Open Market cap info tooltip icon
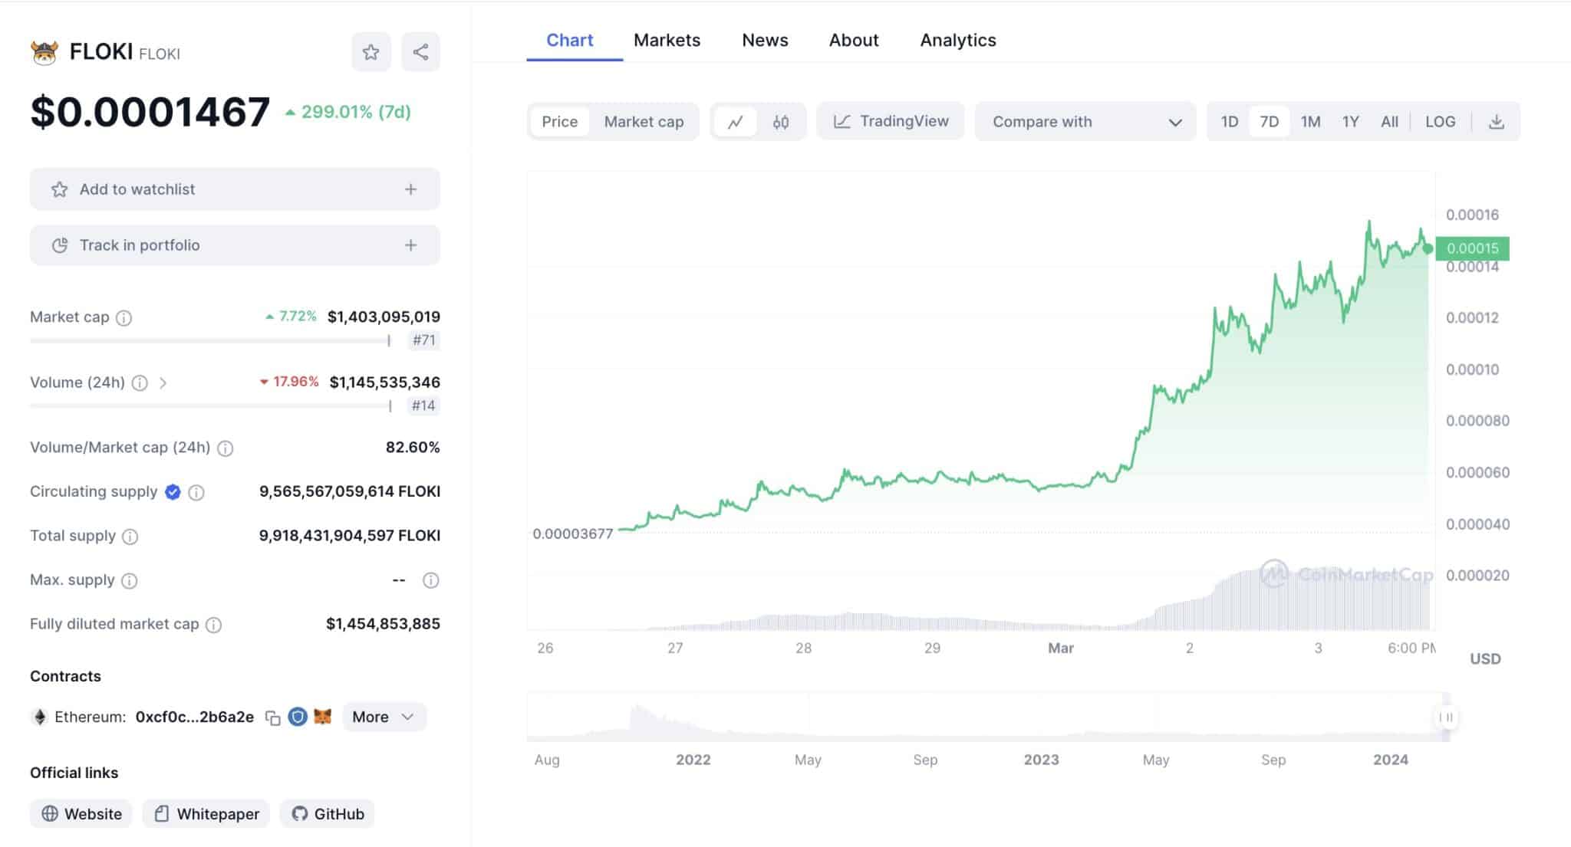Screen dimensions: 1571x847 click(124, 317)
